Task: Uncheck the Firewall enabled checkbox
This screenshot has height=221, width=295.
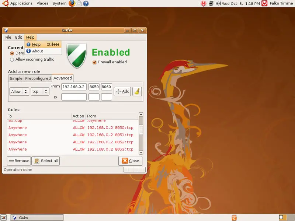Action: [95, 62]
